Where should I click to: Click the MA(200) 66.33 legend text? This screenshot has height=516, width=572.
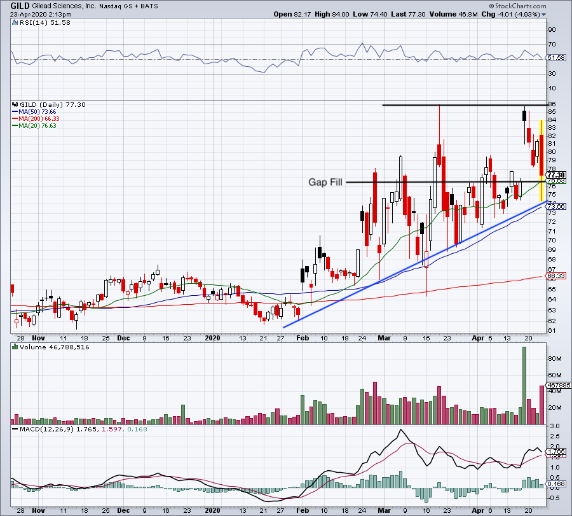pos(39,119)
